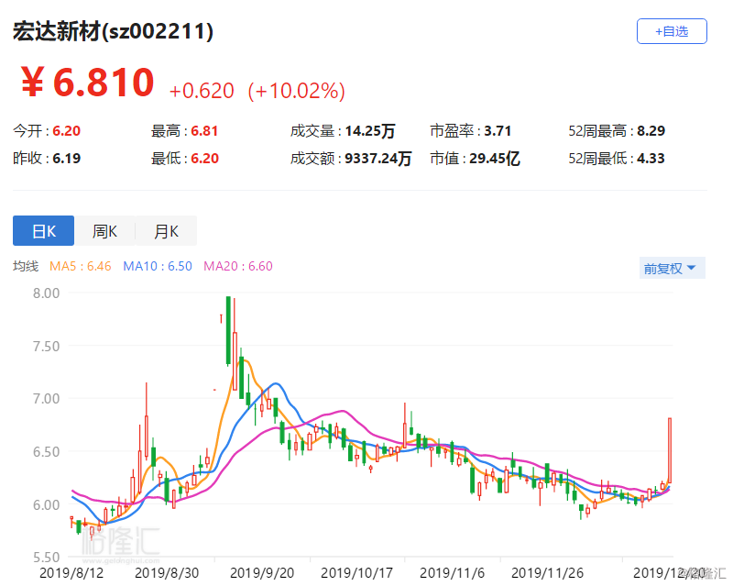Click the 52周最低 4.33 value

pyautogui.click(x=616, y=159)
